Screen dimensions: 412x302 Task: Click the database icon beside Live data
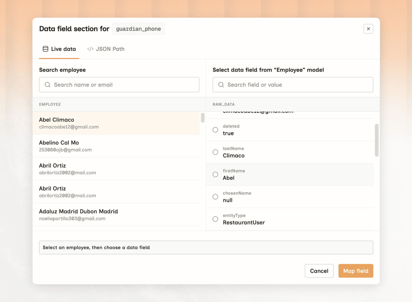(x=46, y=49)
